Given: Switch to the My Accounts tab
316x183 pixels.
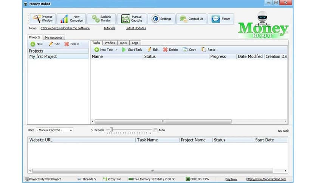Looking at the screenshot, I should [x=53, y=37].
